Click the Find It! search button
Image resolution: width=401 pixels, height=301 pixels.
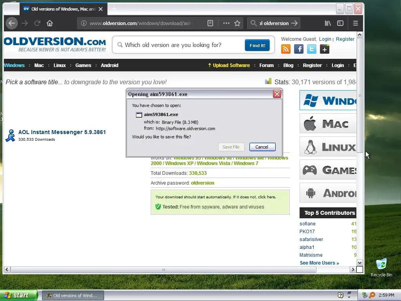(x=257, y=45)
